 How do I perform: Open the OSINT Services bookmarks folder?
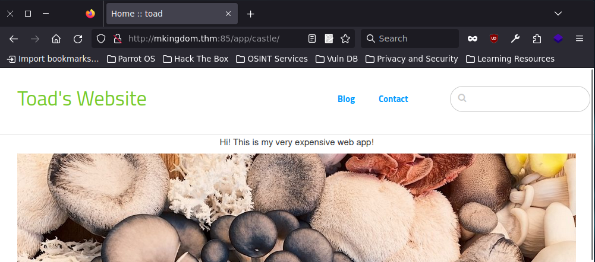[272, 59]
